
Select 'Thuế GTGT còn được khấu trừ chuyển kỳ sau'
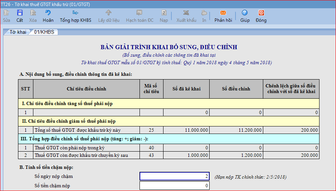pyautogui.click(x=86, y=155)
